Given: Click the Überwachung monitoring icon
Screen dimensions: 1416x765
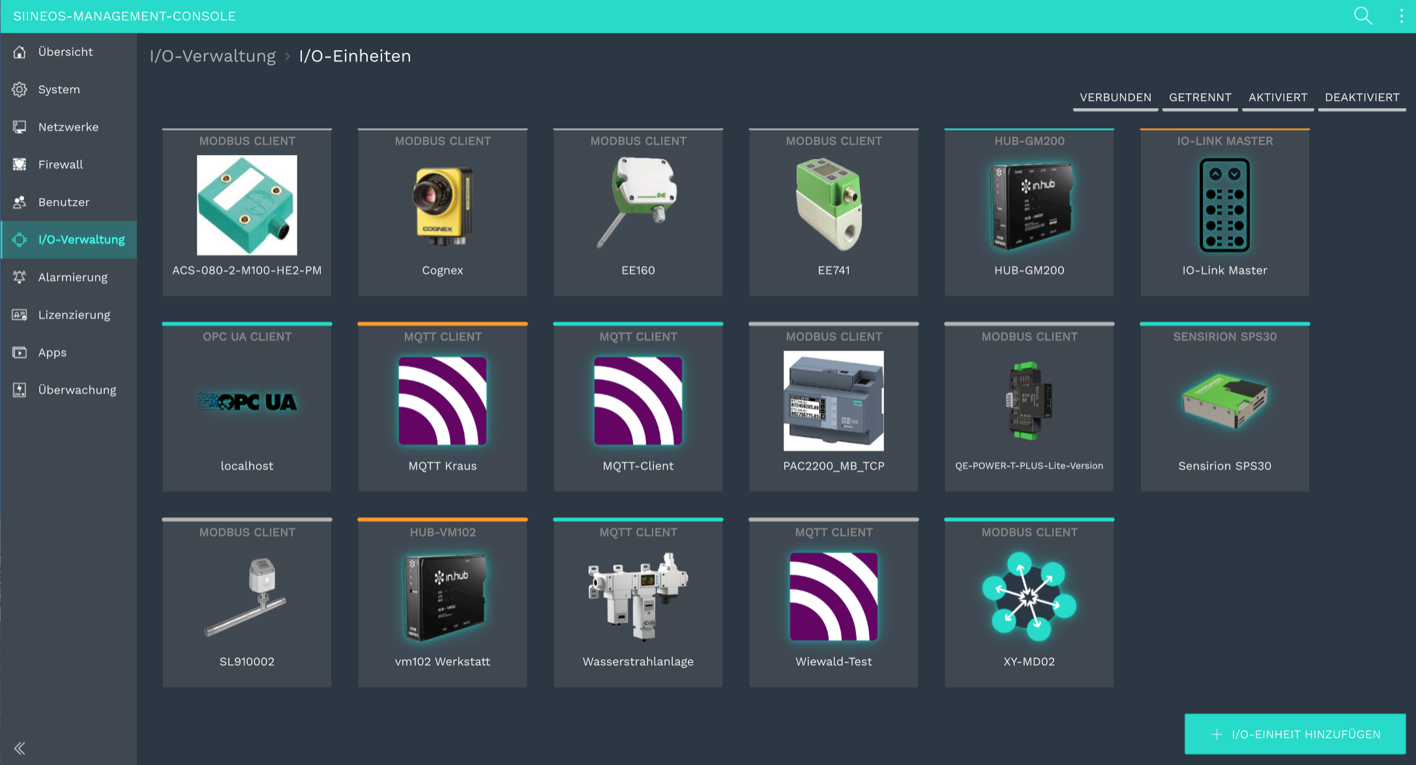Looking at the screenshot, I should pyautogui.click(x=20, y=390).
